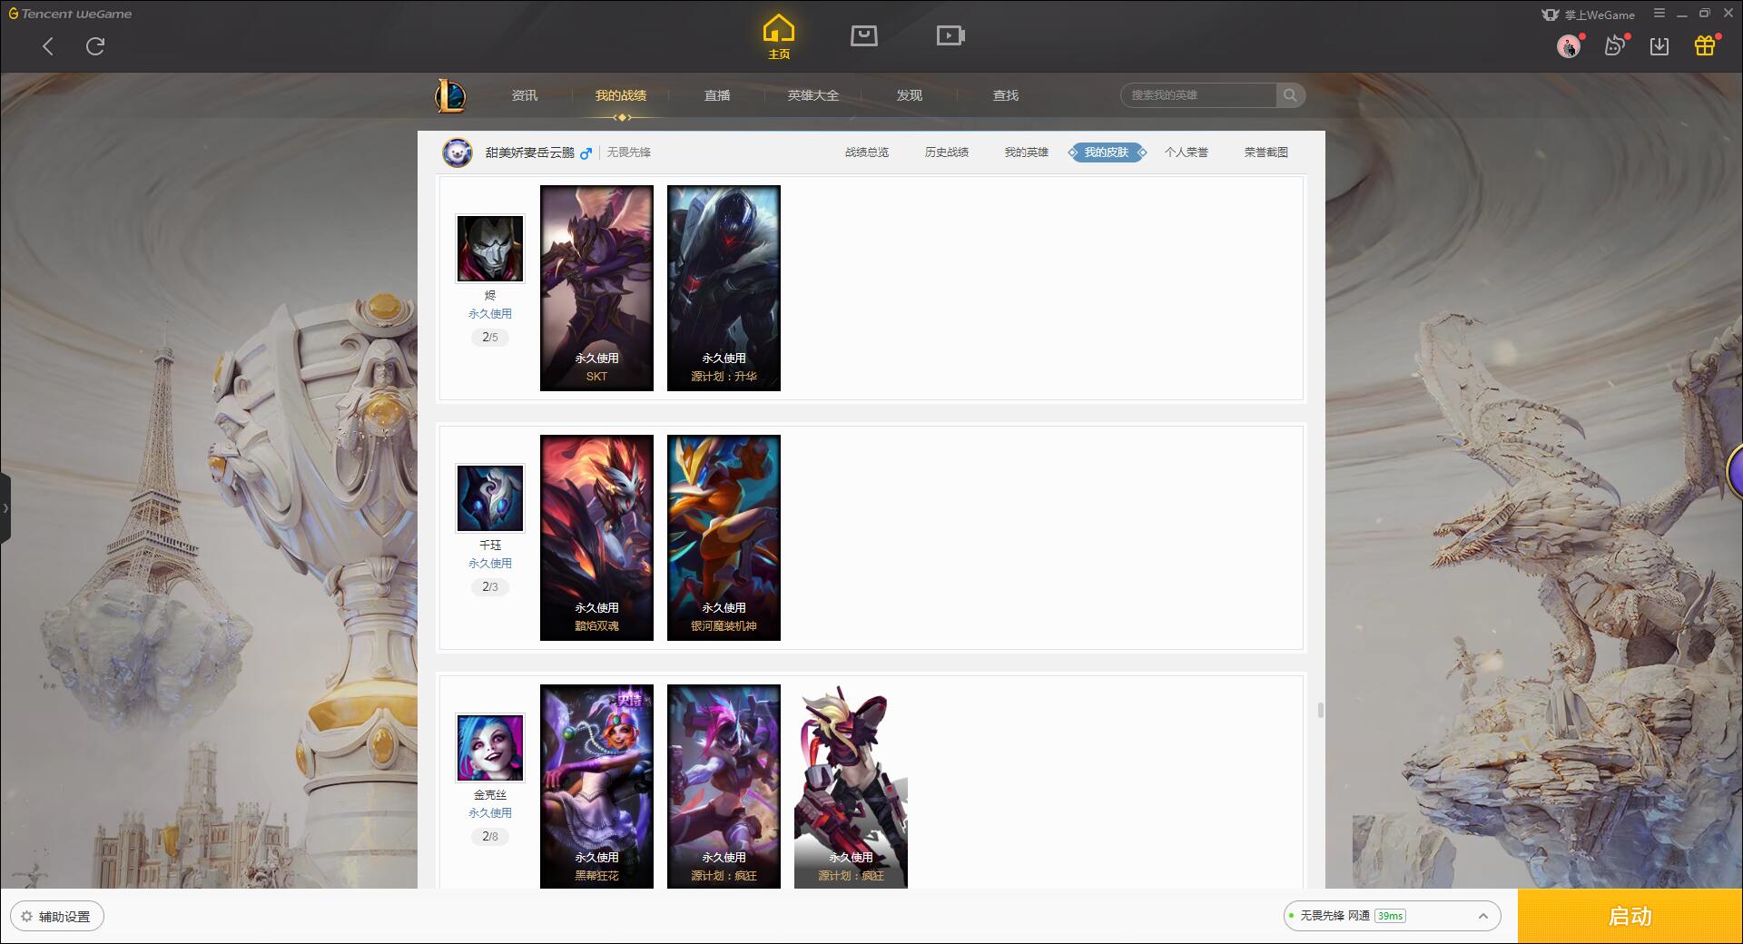
Task: Open 历史战绩 sub-tab
Action: (947, 152)
